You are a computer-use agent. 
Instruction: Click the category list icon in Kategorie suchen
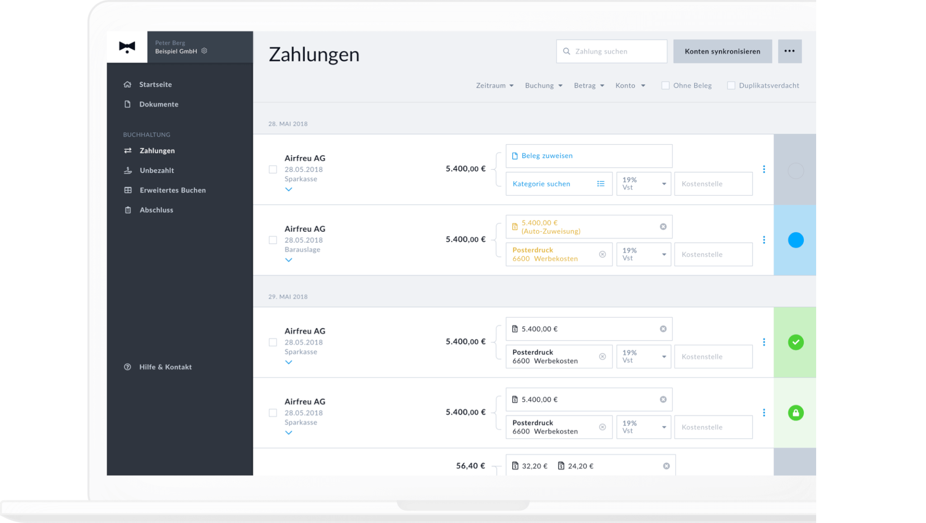tap(600, 184)
